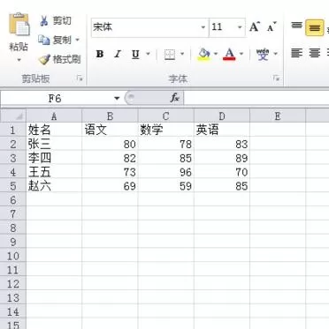Select row 1 header

13,130
